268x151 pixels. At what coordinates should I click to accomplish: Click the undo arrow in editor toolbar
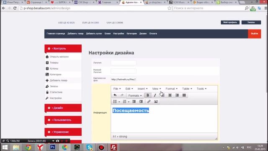tap(115, 95)
